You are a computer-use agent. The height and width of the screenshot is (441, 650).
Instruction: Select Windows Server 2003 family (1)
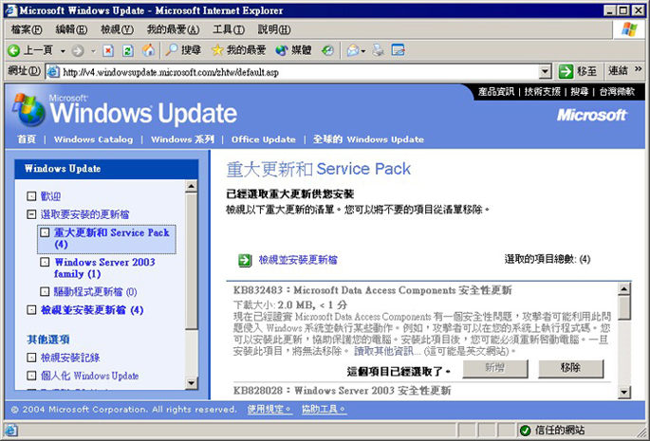(x=105, y=267)
